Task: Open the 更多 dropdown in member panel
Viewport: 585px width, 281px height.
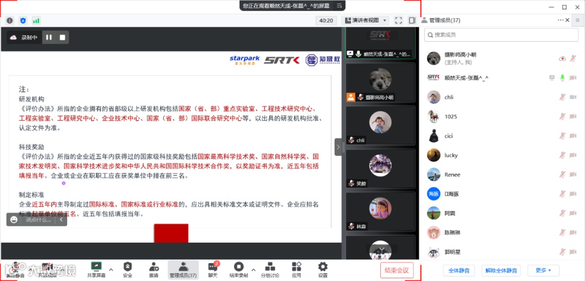Action: pyautogui.click(x=543, y=270)
